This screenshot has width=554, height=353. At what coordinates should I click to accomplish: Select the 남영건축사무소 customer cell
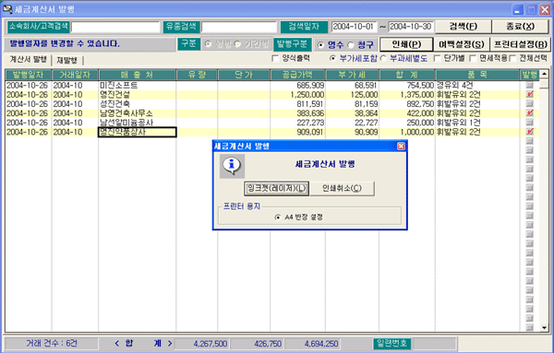[x=137, y=113]
